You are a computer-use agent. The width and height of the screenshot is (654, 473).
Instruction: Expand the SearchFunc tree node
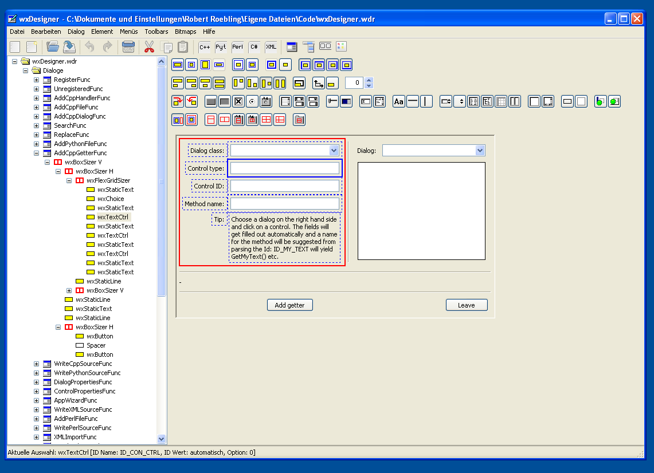[x=36, y=125]
